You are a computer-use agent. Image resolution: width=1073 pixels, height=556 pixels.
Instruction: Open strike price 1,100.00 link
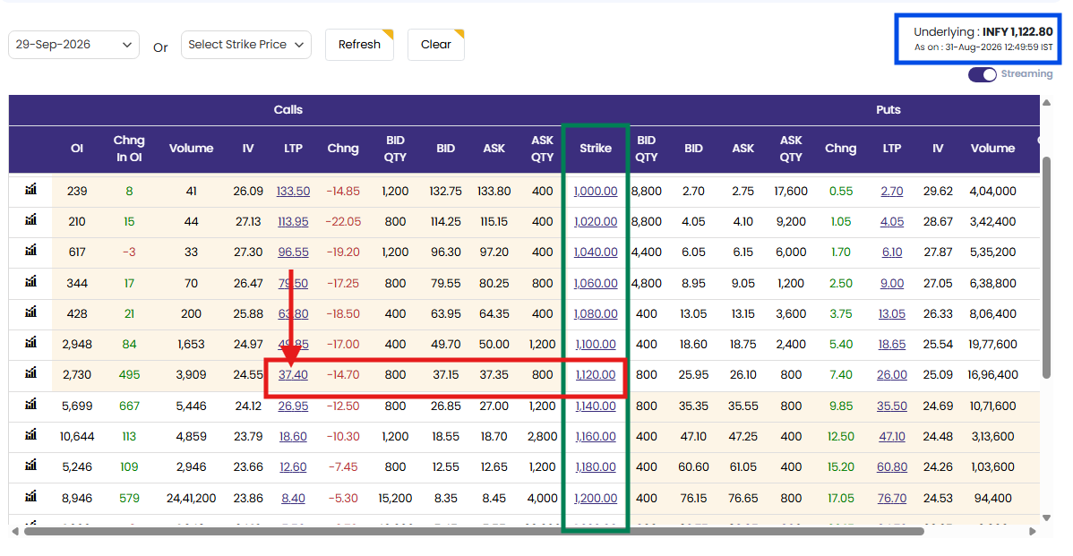(x=596, y=345)
